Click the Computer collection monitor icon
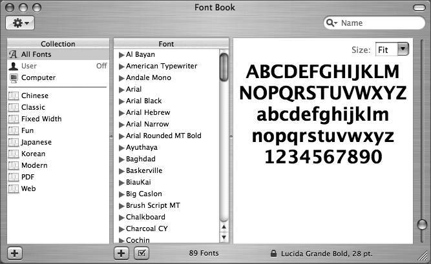Screen dimensions: 431x264 (x=14, y=78)
